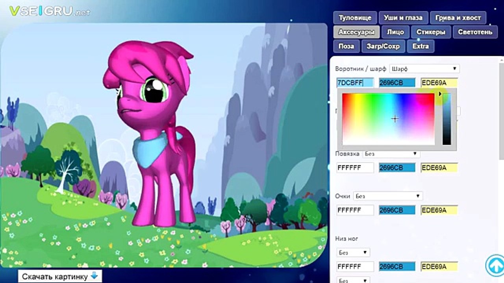Expand the Повязка dropdown
Viewport: 504px width, 283px height.
coord(391,154)
